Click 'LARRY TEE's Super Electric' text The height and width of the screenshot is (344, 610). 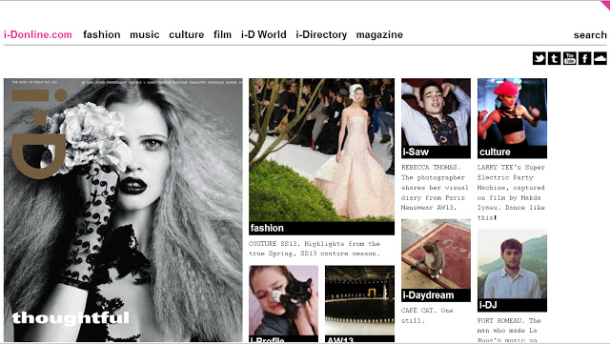pyautogui.click(x=511, y=192)
